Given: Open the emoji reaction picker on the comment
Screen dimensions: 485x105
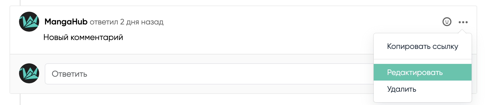Looking at the screenshot, I should coord(447,22).
